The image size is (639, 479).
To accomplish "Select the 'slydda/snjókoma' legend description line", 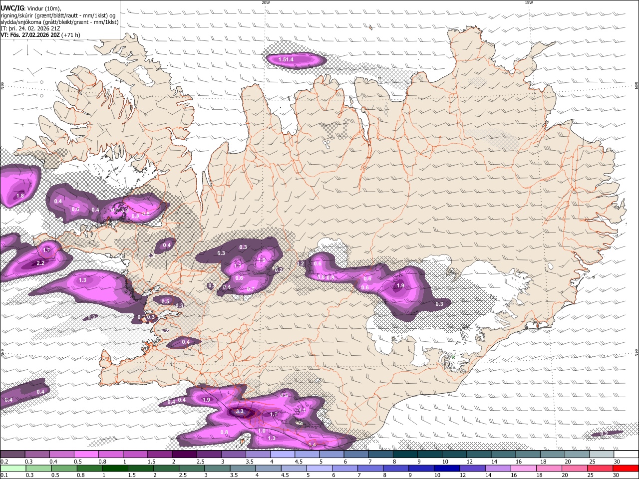I will 59,22.
